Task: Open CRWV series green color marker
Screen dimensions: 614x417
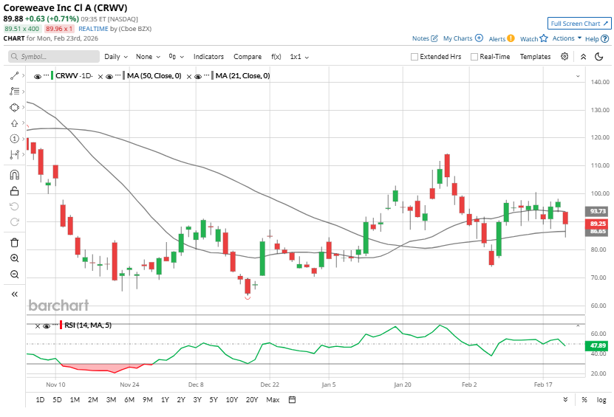Action: coord(52,75)
